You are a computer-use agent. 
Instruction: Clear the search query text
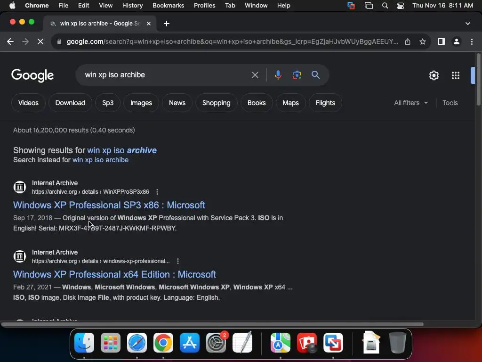(x=255, y=75)
